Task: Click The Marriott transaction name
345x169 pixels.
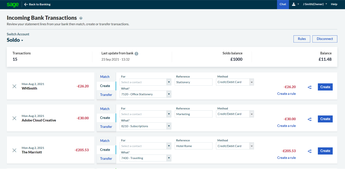Action: pos(32,152)
